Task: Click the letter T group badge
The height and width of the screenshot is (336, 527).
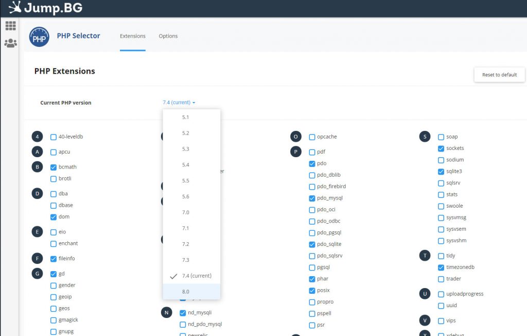Action: click(x=425, y=256)
